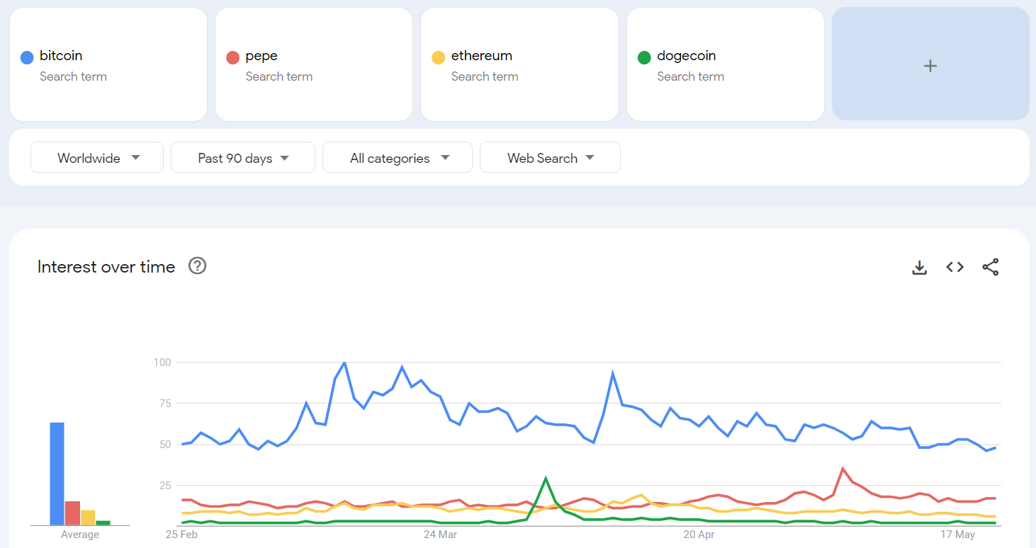Image resolution: width=1036 pixels, height=548 pixels.
Task: Click the green dogecoin spike peak
Action: [546, 479]
